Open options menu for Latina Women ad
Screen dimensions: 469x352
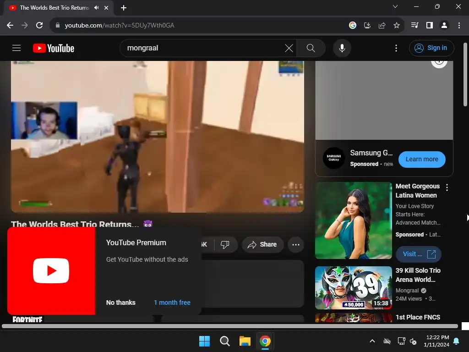[x=447, y=187]
